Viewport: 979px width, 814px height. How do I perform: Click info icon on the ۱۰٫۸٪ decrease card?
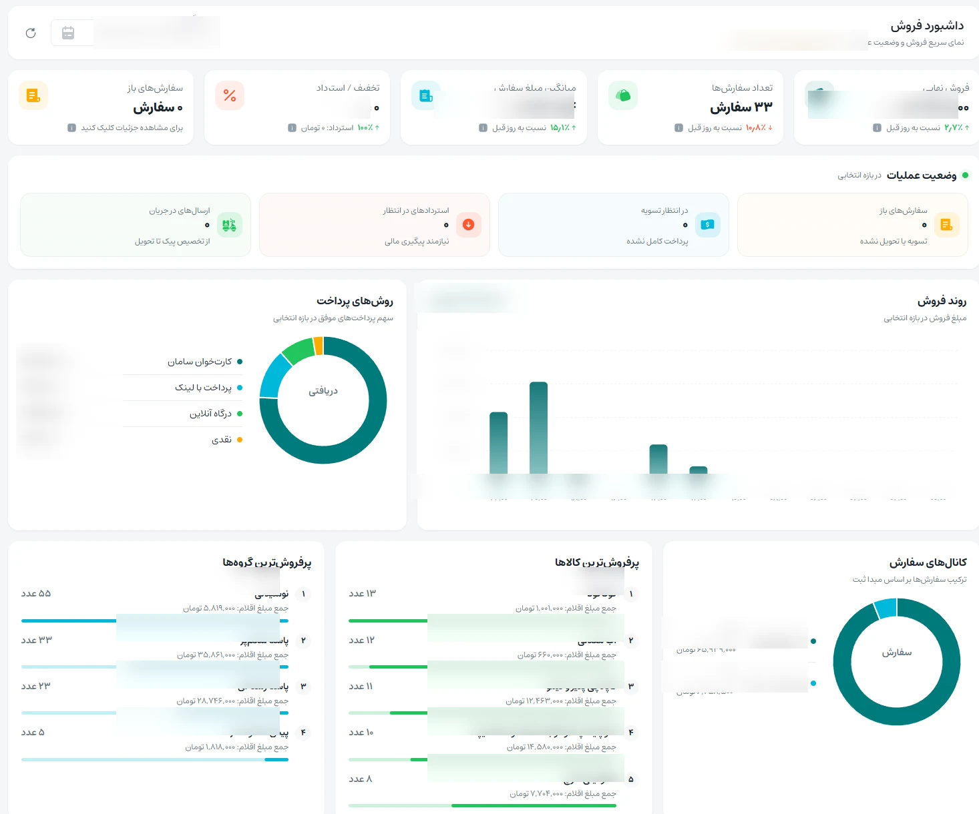678,127
